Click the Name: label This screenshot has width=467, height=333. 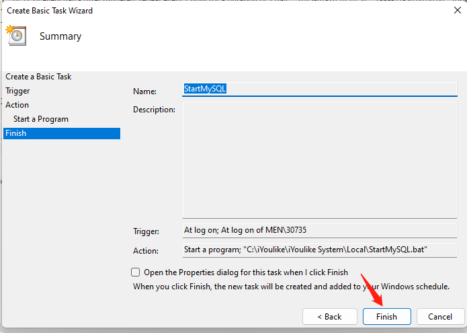[144, 91]
